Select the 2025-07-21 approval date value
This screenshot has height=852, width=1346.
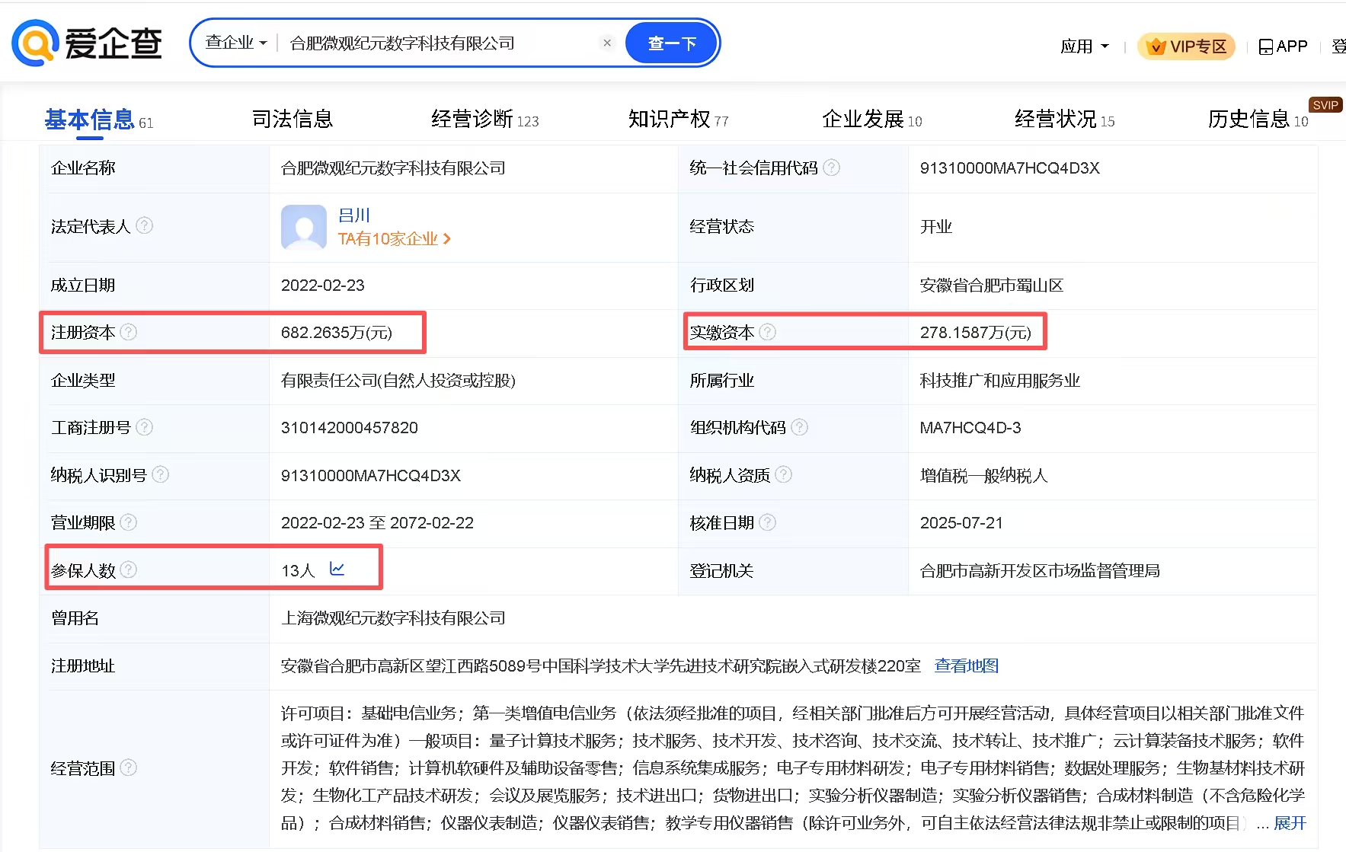961,523
